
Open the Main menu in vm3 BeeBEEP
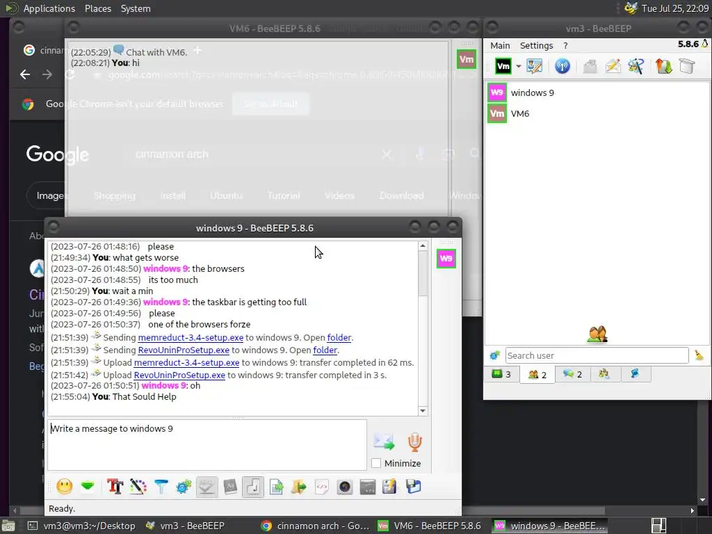tap(500, 45)
